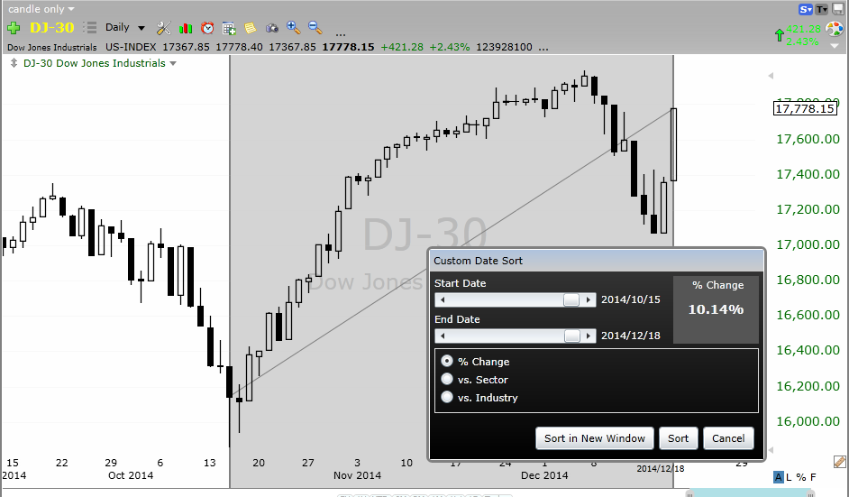Select the vs. Industry radio button
Screen dimensions: 849x497
point(447,397)
